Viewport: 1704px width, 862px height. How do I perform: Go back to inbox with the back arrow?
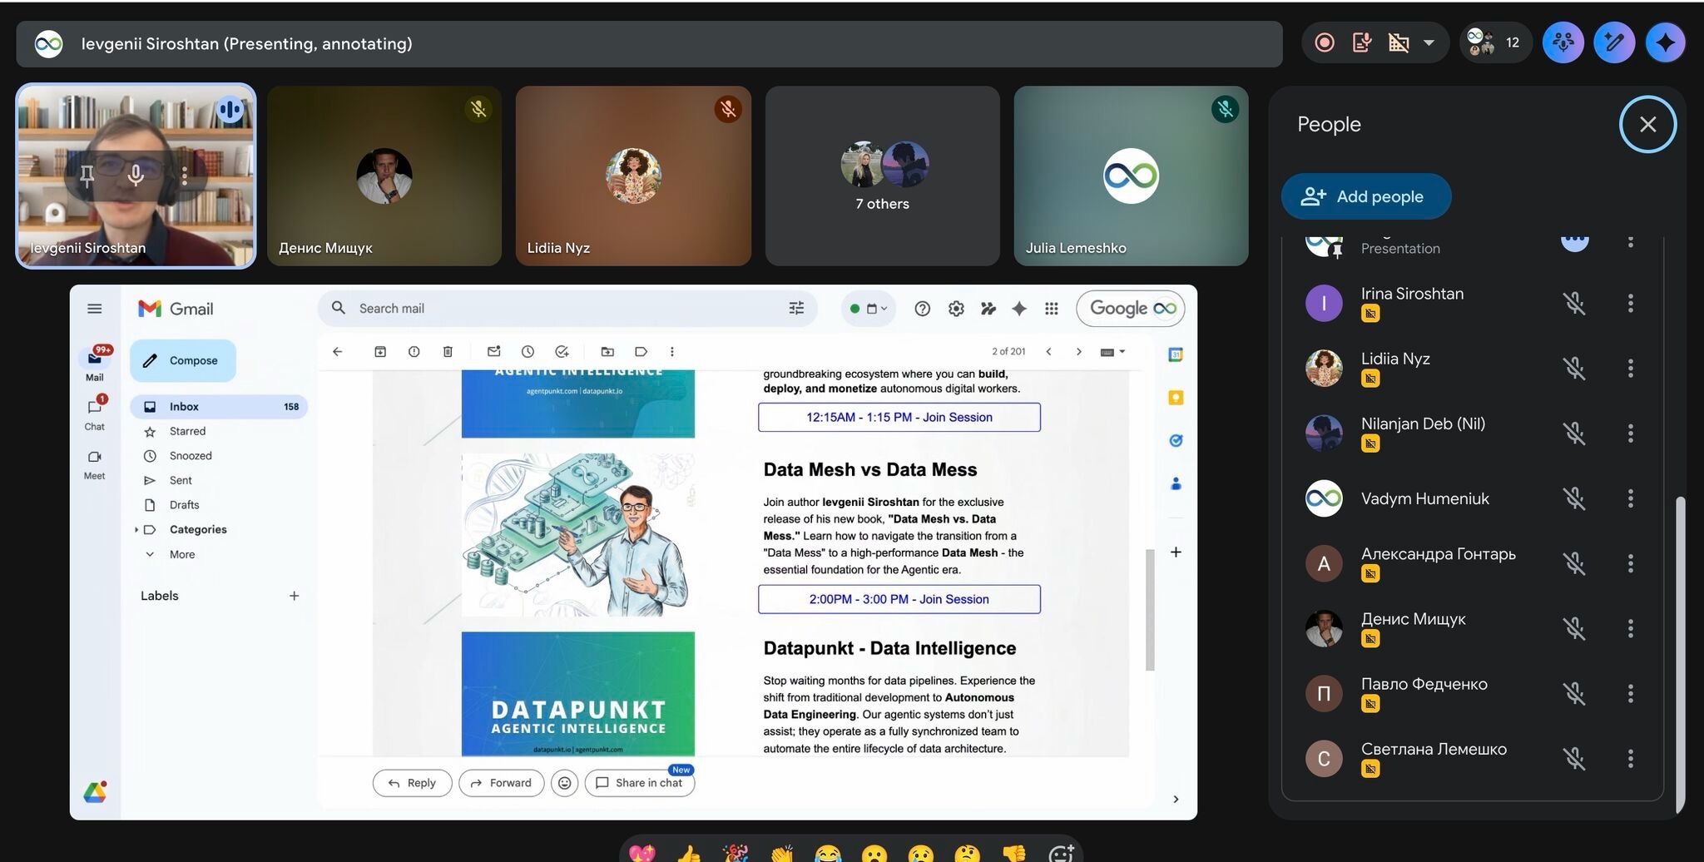337,352
